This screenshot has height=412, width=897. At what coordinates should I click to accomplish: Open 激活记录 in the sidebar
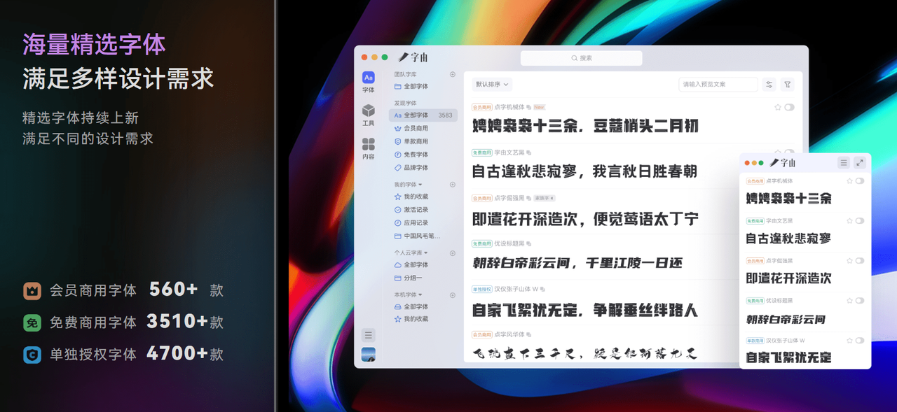[416, 210]
